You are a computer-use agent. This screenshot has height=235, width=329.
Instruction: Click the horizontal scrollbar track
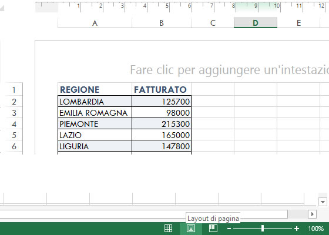coord(144,214)
